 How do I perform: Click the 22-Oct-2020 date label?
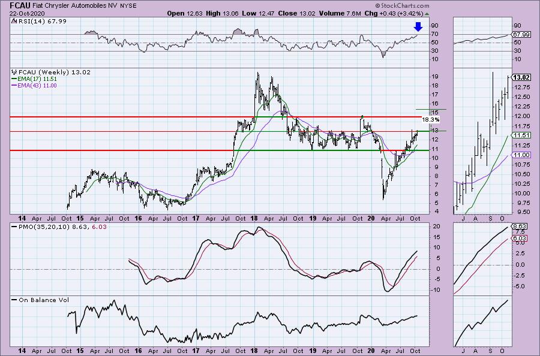pyautogui.click(x=20, y=13)
